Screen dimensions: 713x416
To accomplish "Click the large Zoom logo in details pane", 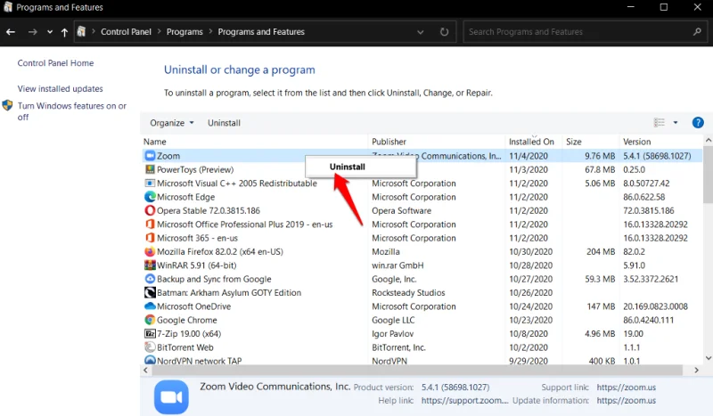I will [x=171, y=397].
